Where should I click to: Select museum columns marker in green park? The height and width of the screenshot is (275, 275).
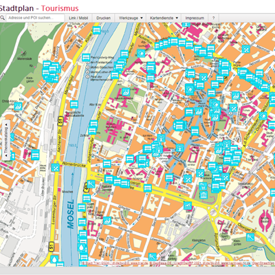(x=203, y=195)
